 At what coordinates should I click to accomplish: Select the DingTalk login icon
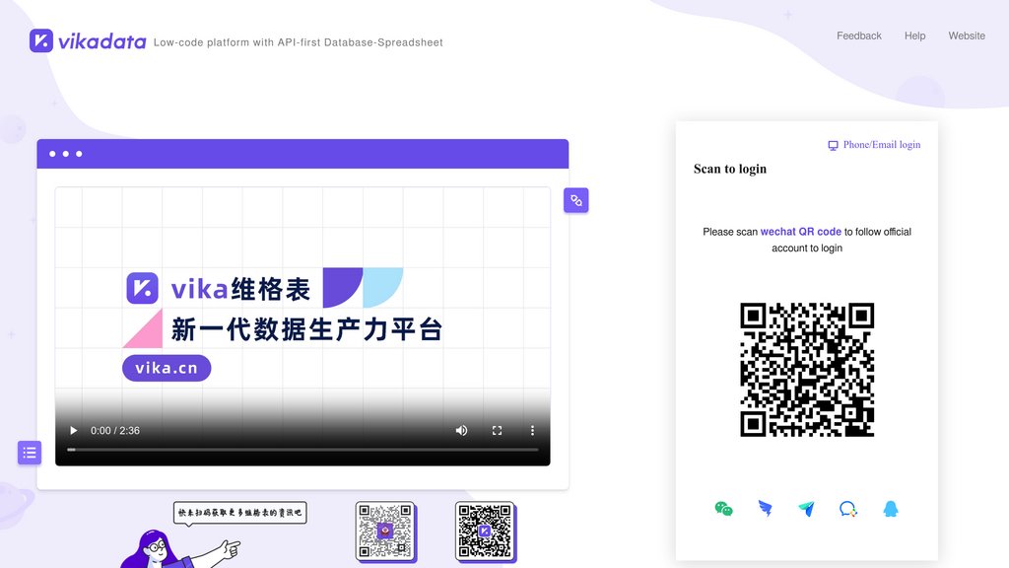coord(766,509)
